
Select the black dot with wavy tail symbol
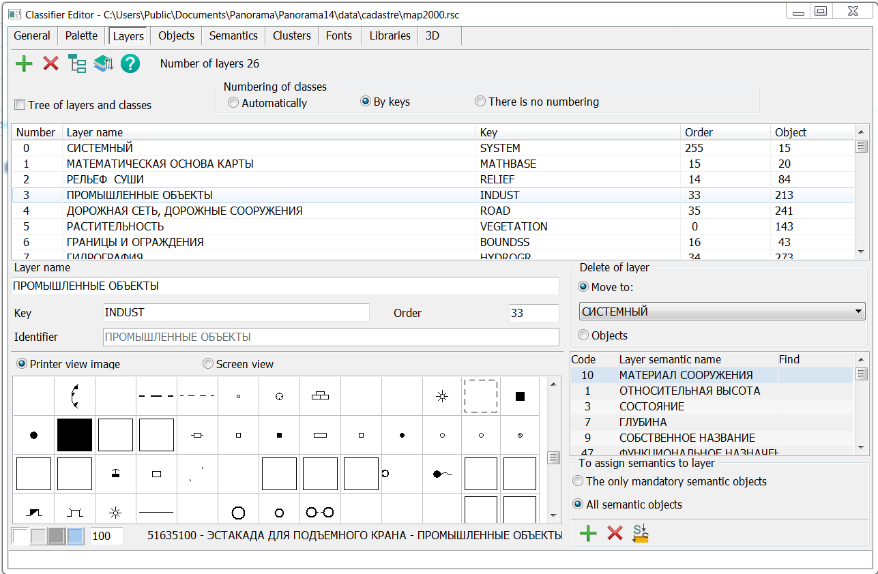(443, 474)
